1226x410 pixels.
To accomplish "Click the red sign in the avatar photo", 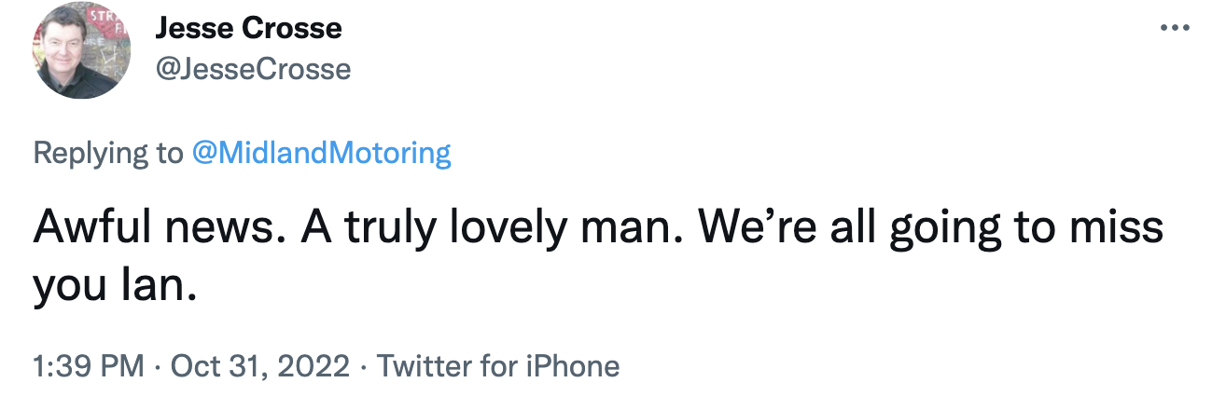I will pos(104,20).
